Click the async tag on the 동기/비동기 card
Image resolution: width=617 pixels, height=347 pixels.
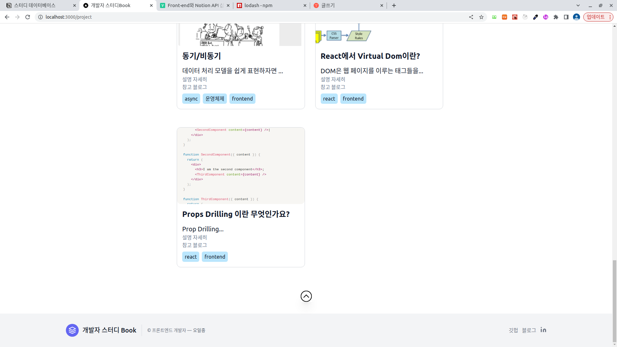point(191,99)
